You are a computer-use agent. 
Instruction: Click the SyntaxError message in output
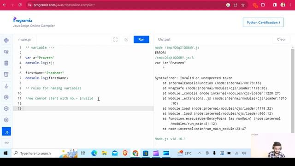(194, 78)
